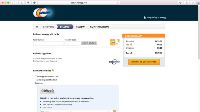Focus the gift Card Number field
The width and height of the screenshot is (200, 112).
tap(49, 43)
